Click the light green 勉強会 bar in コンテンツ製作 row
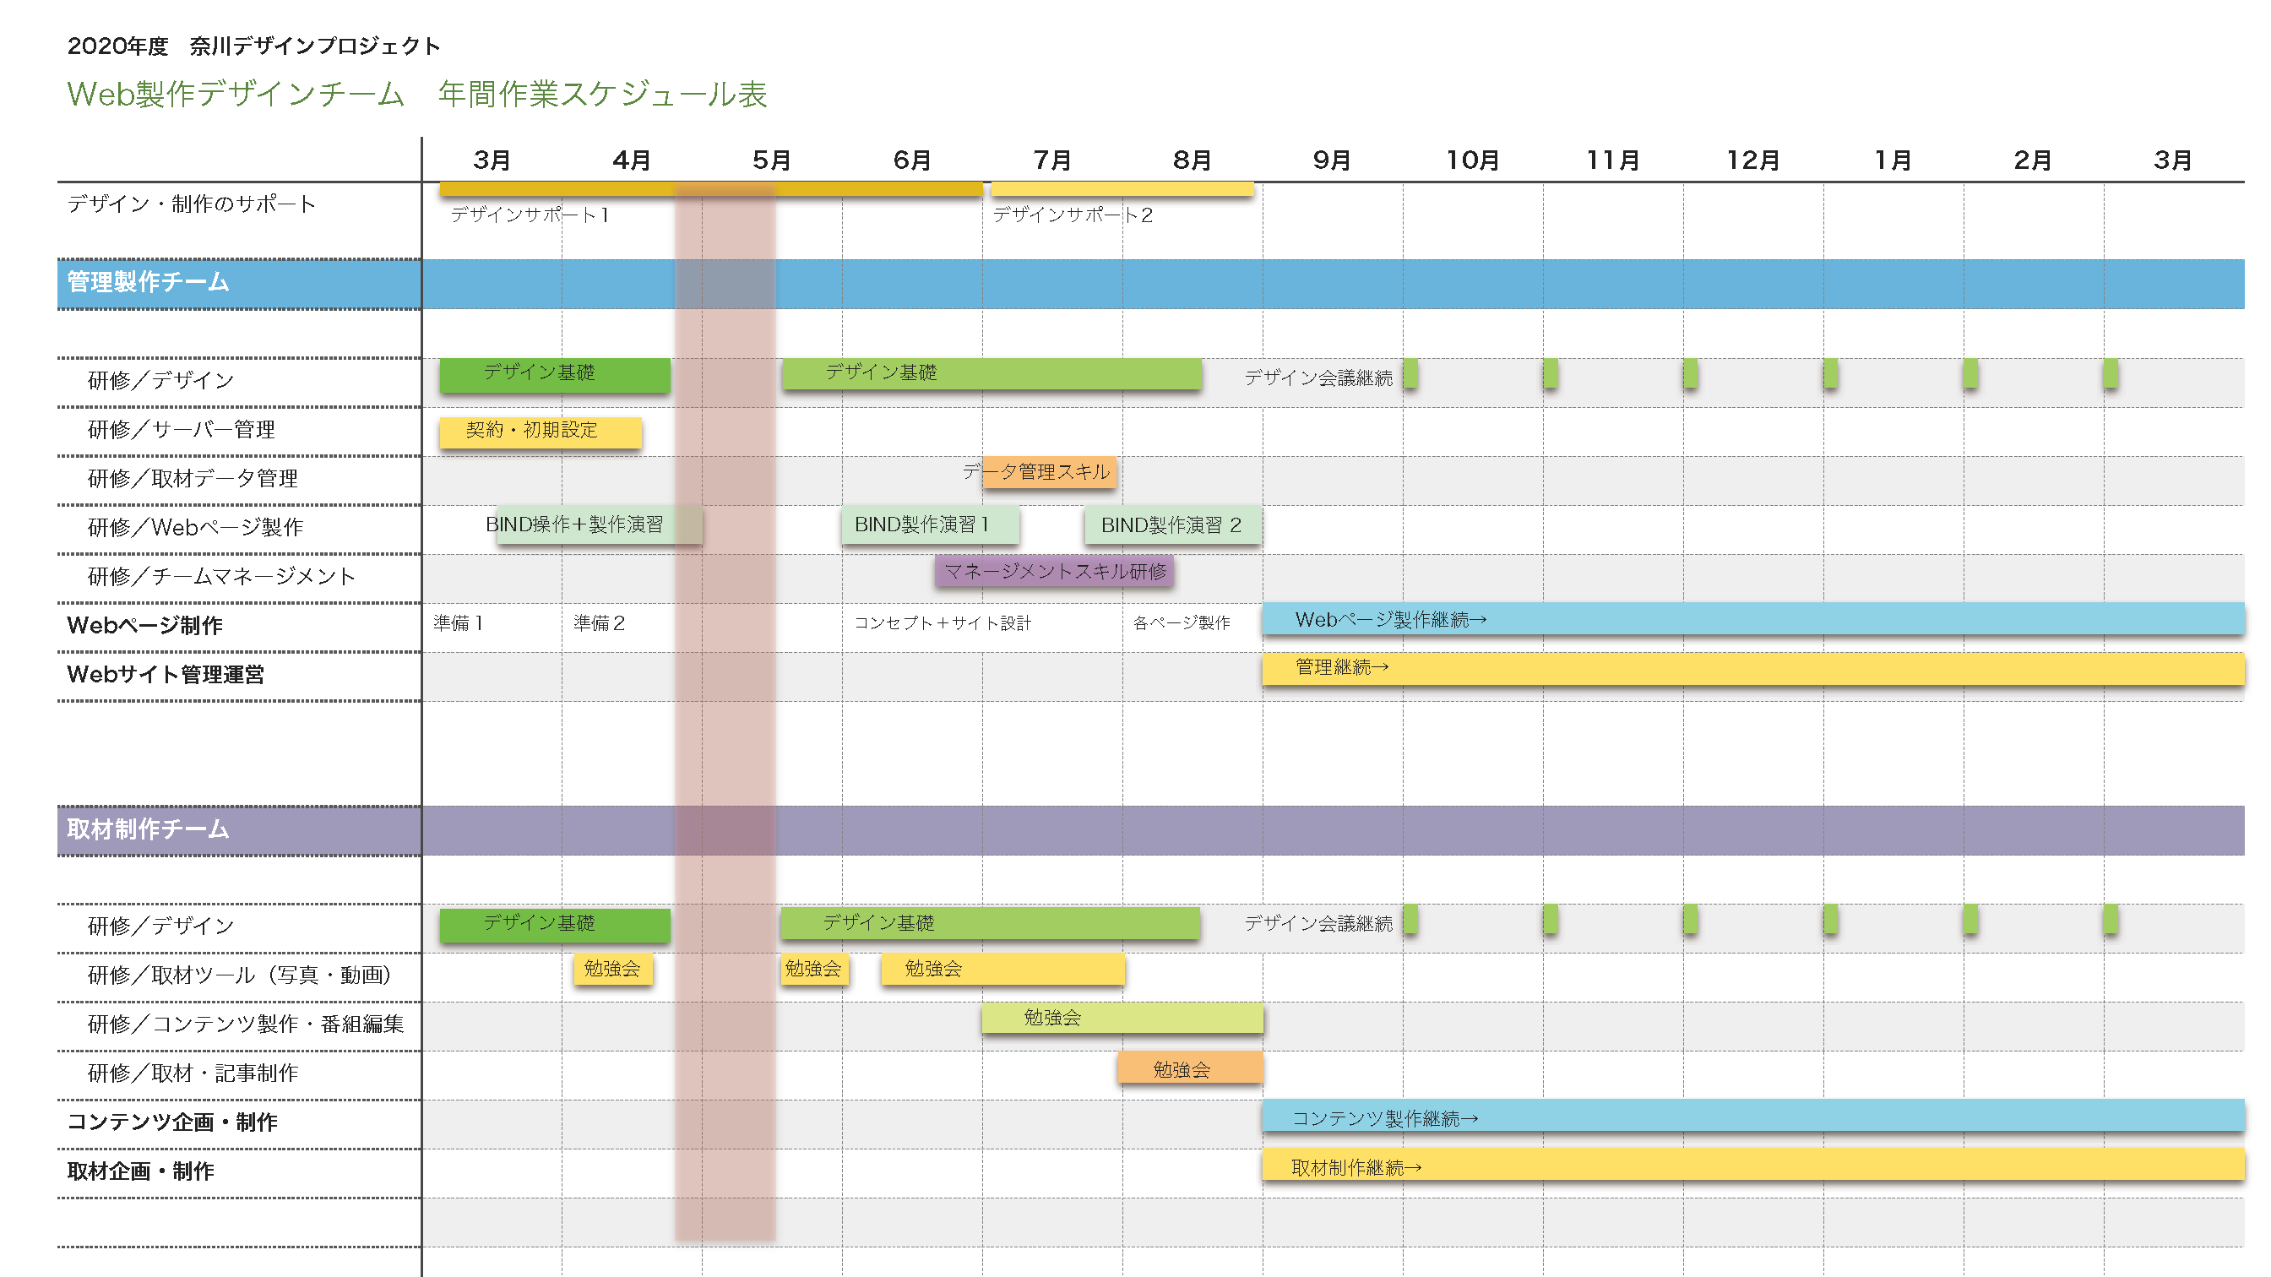This screenshot has height=1277, width=2271. [x=1122, y=1019]
